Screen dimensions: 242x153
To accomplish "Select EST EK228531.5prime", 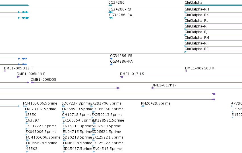I will click(x=109, y=120).
